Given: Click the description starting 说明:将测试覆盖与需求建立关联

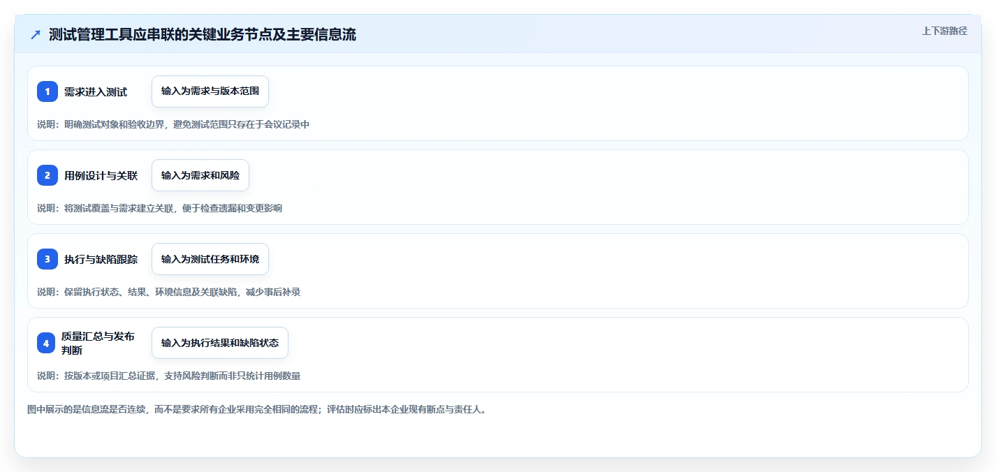Looking at the screenshot, I should [160, 208].
